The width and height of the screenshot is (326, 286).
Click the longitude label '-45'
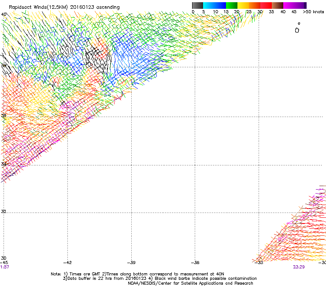pos(4,263)
